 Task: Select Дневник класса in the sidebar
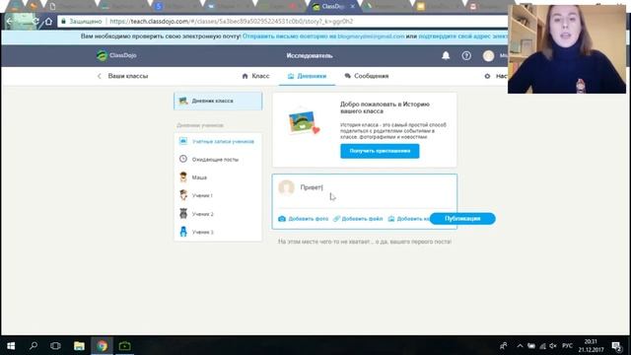coord(218,101)
